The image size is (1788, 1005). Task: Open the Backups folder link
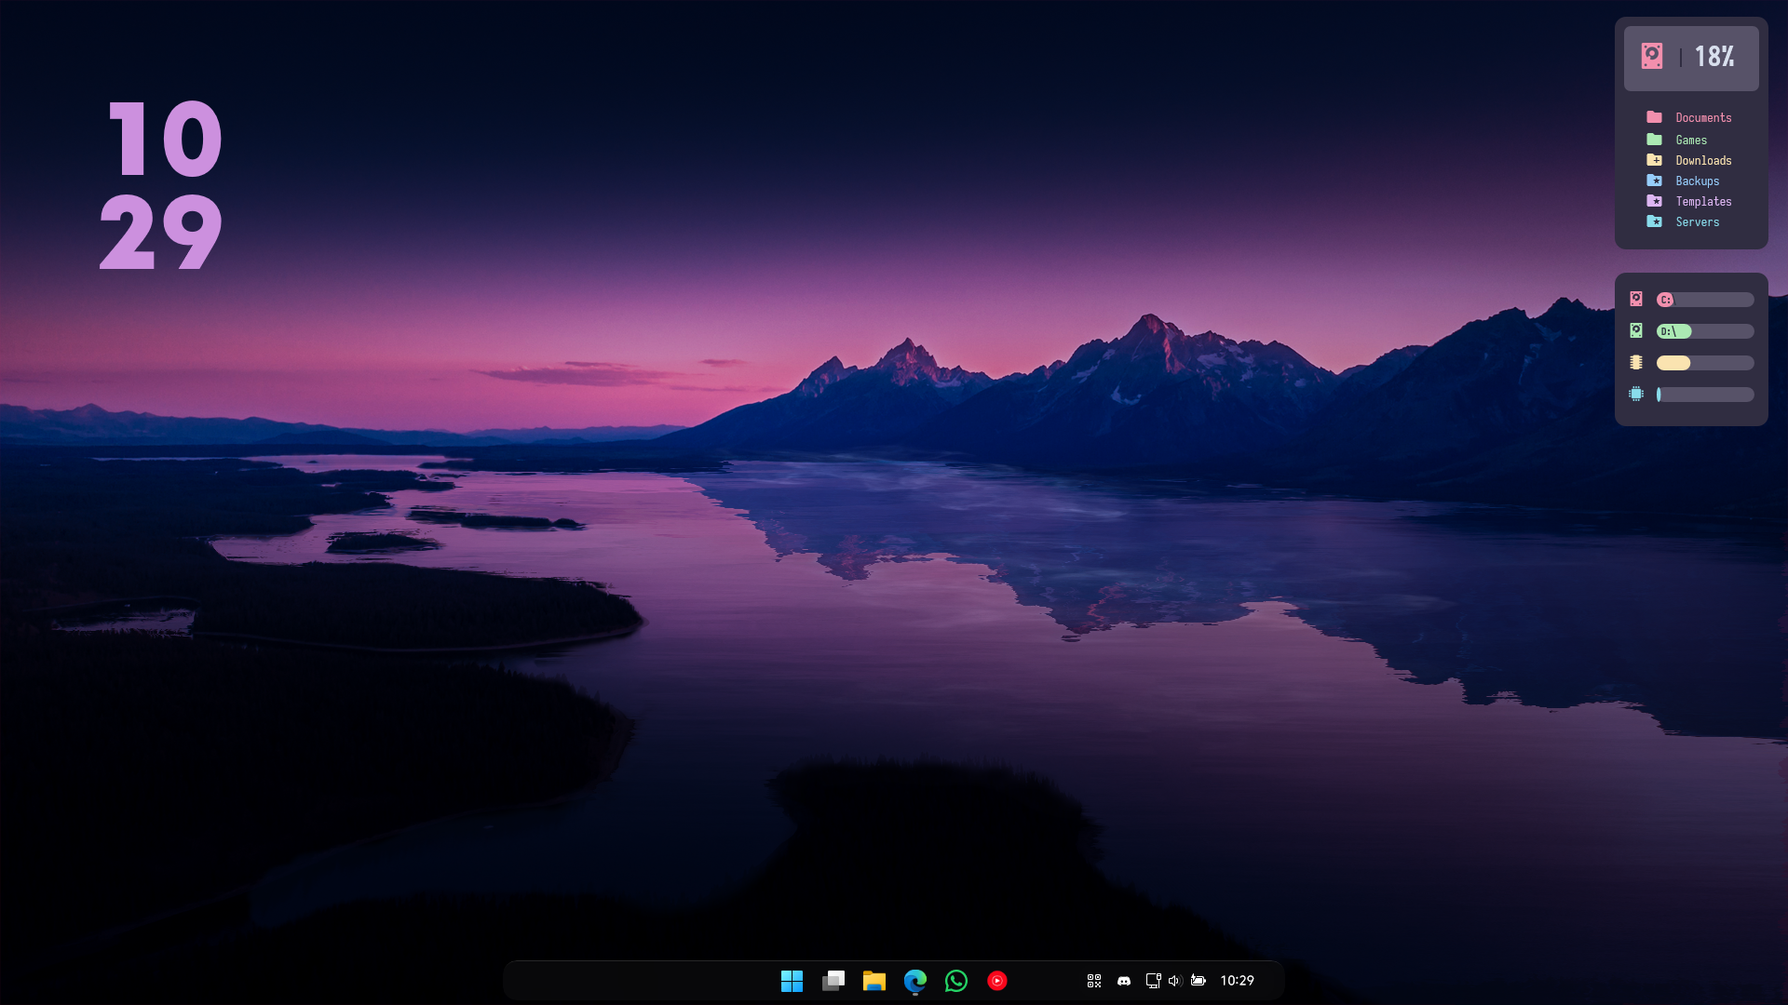point(1698,181)
